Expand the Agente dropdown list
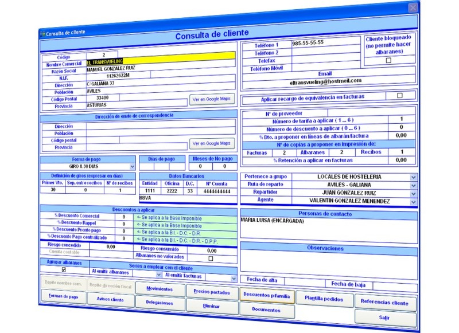This screenshot has width=459, height=333. (x=413, y=202)
